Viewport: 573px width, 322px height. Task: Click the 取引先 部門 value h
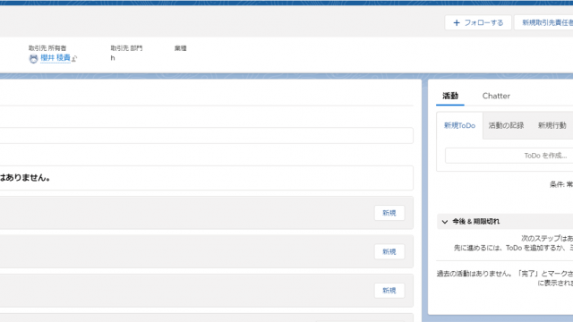coord(113,58)
